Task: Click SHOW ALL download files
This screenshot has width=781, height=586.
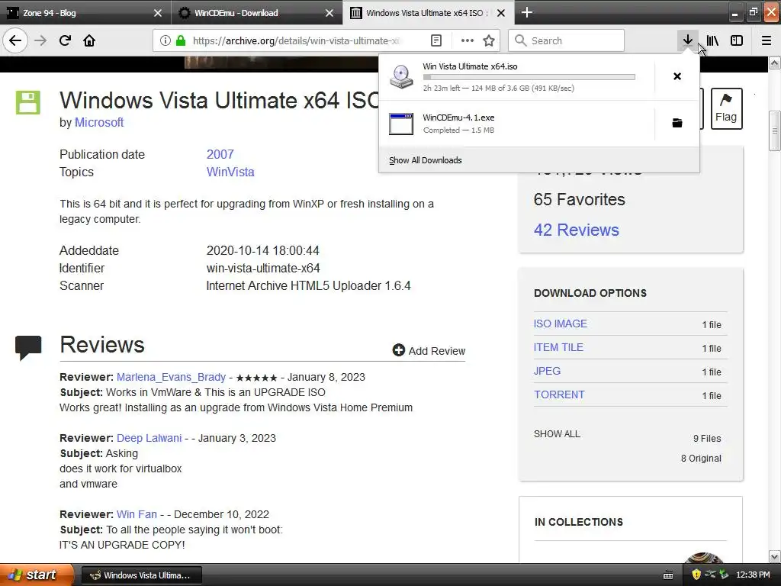Action: coord(557,434)
